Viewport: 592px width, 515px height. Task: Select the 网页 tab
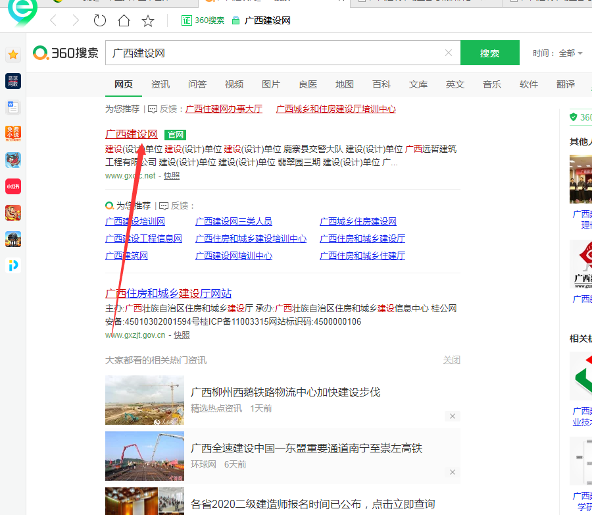point(124,84)
